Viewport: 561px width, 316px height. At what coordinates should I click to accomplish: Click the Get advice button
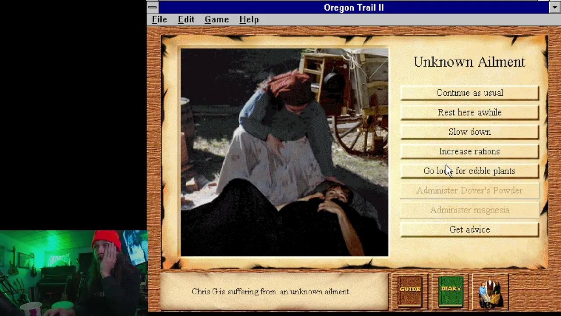click(x=469, y=230)
